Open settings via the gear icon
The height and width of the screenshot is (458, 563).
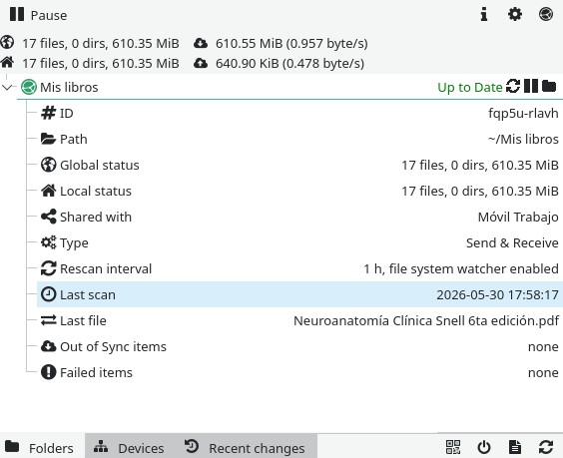515,15
